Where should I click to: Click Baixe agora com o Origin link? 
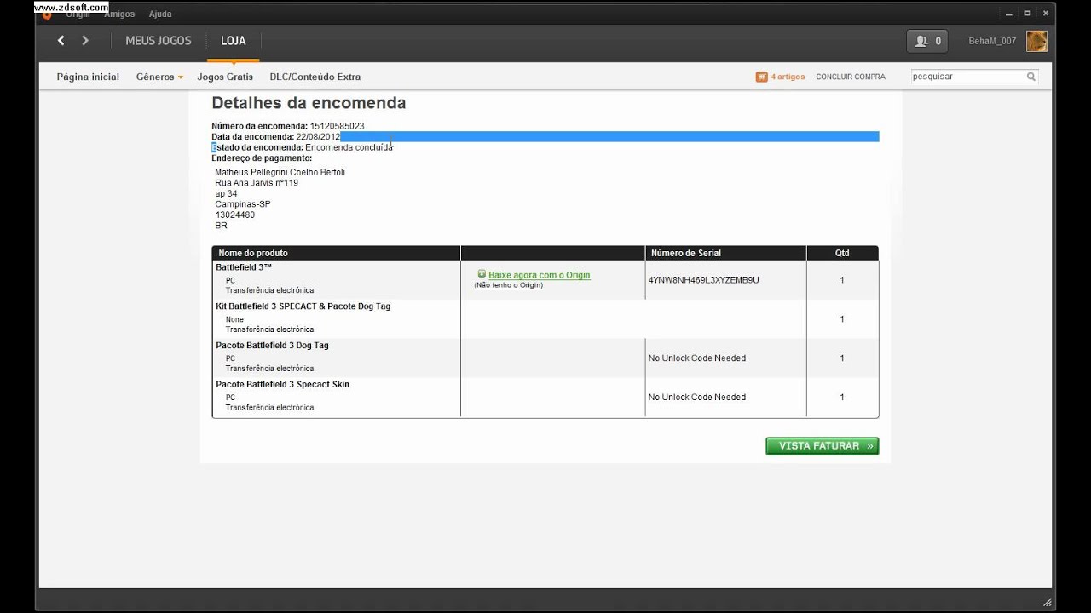click(539, 275)
